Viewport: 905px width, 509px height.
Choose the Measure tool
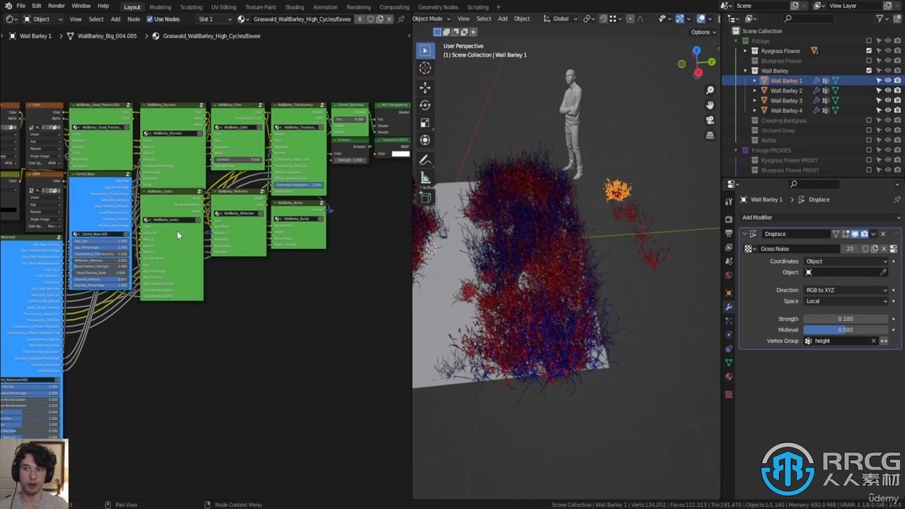[x=425, y=178]
